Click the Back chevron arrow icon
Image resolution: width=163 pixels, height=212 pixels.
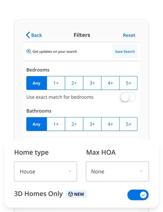click(28, 35)
